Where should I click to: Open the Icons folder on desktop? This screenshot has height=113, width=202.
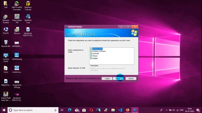pos(6,69)
